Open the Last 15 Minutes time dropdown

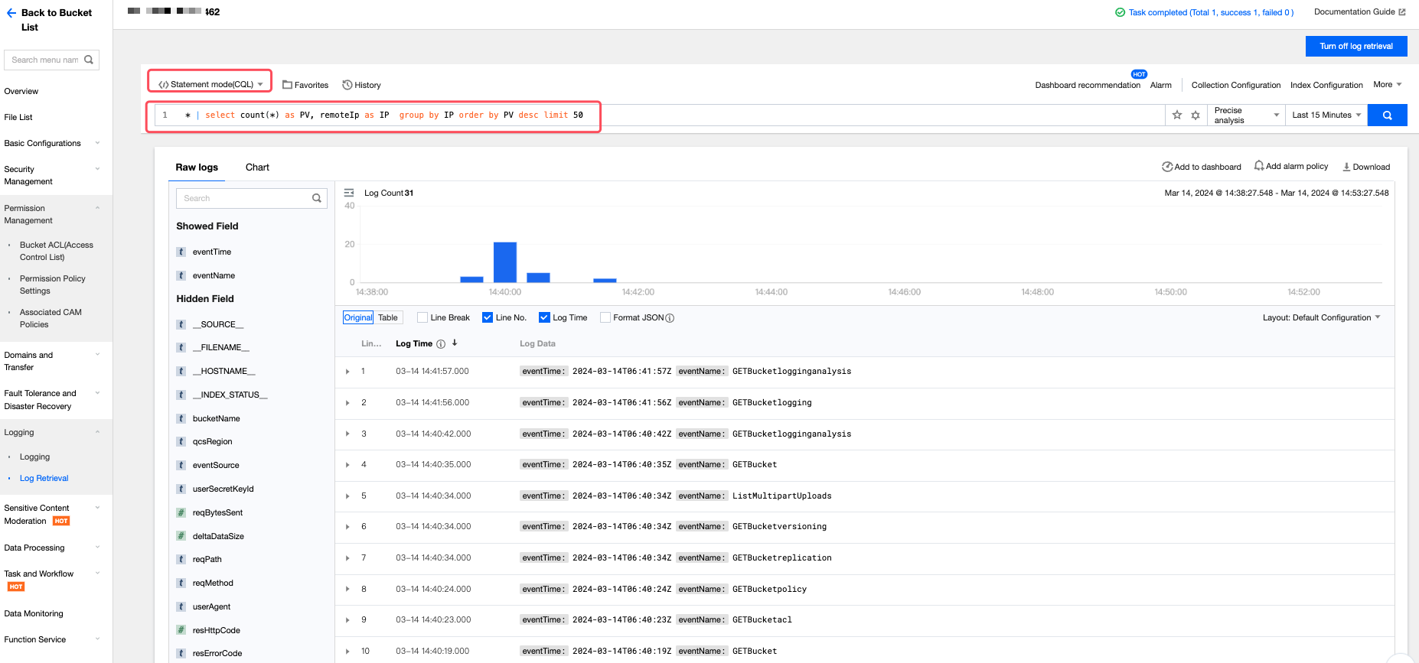pyautogui.click(x=1326, y=115)
